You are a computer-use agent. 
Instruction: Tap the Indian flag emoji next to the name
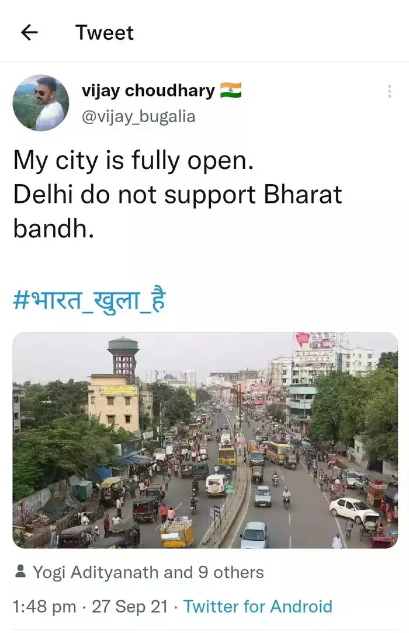233,89
